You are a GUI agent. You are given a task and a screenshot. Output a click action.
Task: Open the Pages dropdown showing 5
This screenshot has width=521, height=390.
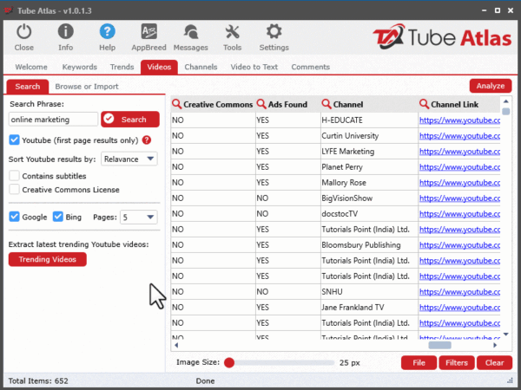[x=139, y=218]
